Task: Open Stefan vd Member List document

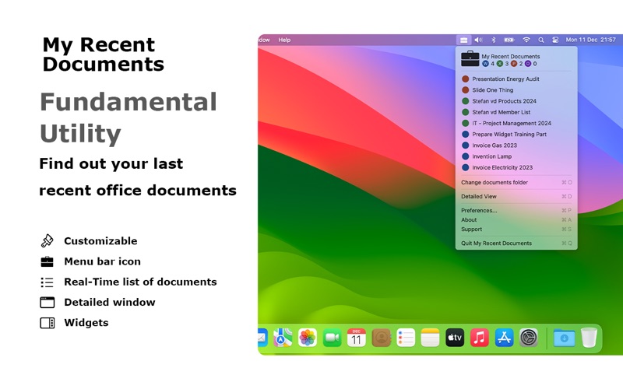Action: pyautogui.click(x=516, y=112)
